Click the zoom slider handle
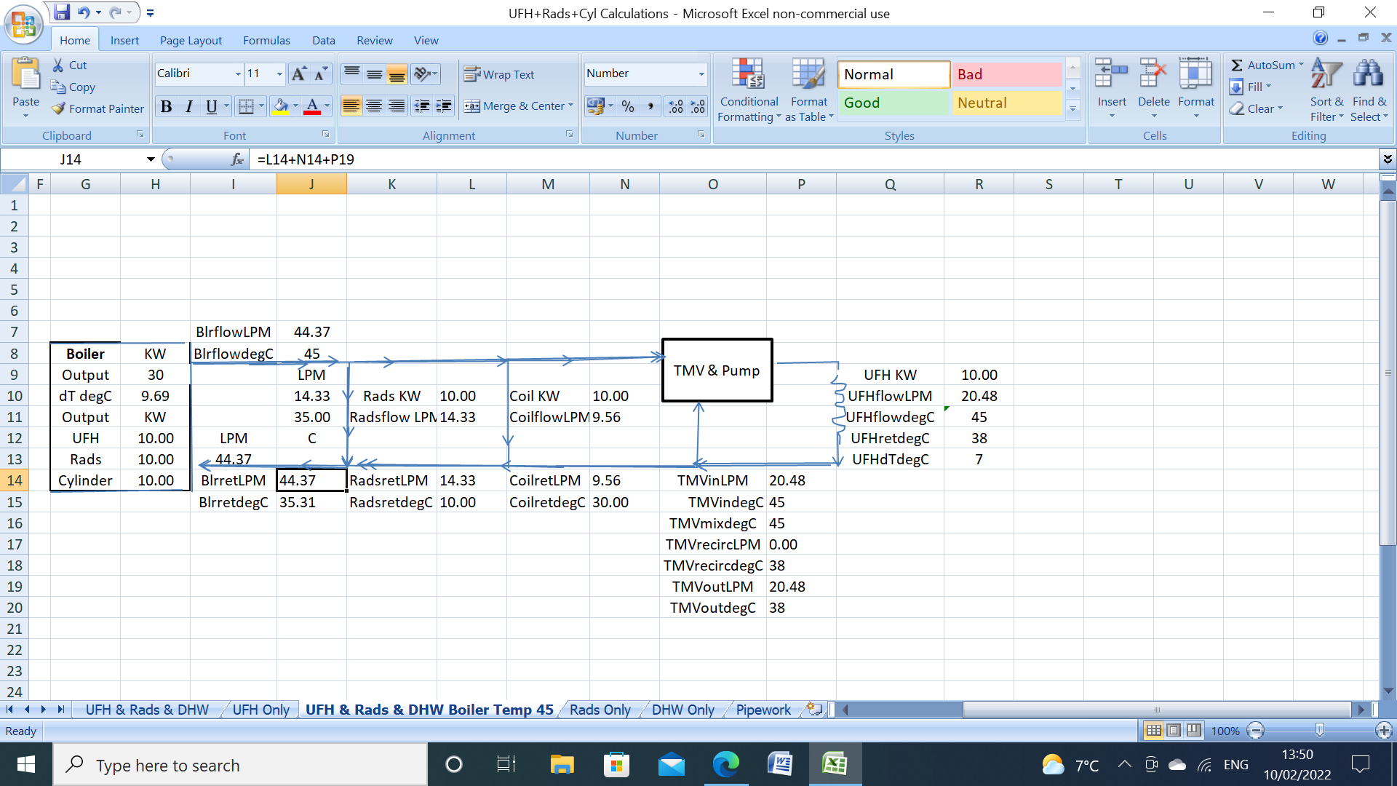1397x786 pixels. tap(1319, 730)
